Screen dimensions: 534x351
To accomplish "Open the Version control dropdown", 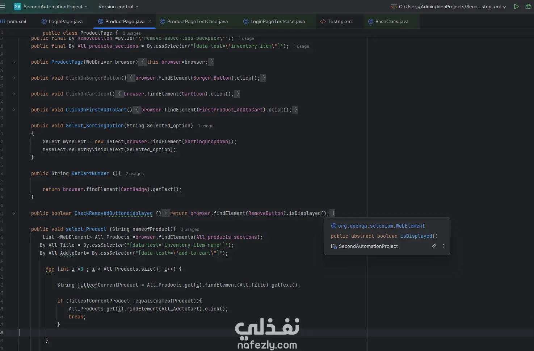I will [118, 7].
